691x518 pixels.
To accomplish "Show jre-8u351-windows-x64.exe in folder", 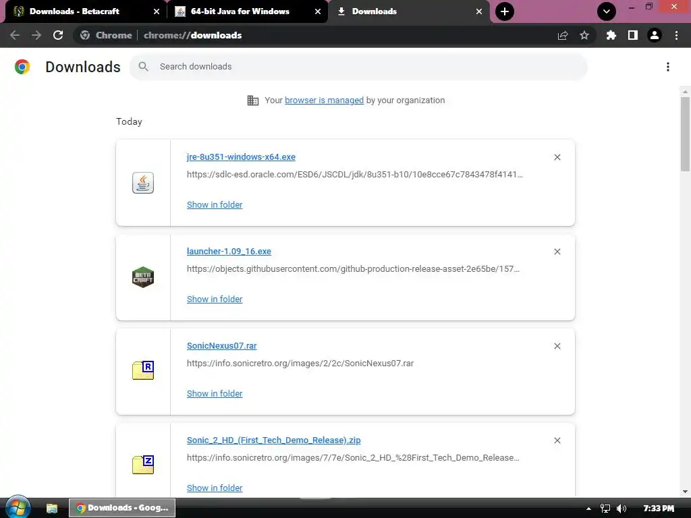I will point(215,205).
